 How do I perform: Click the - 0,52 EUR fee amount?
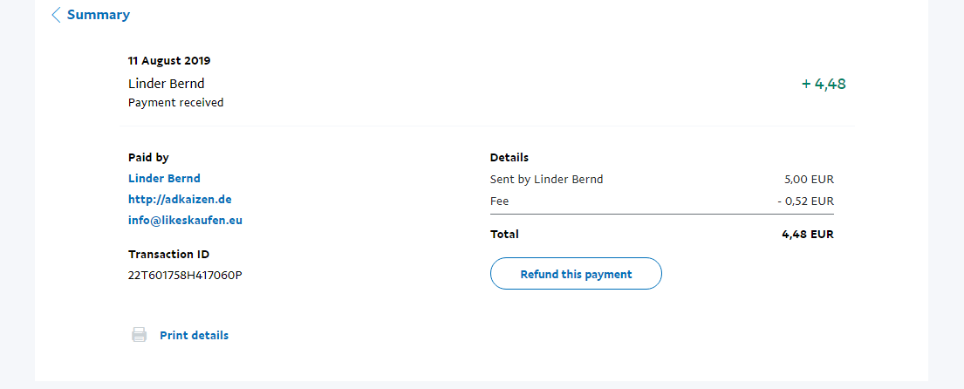click(805, 201)
